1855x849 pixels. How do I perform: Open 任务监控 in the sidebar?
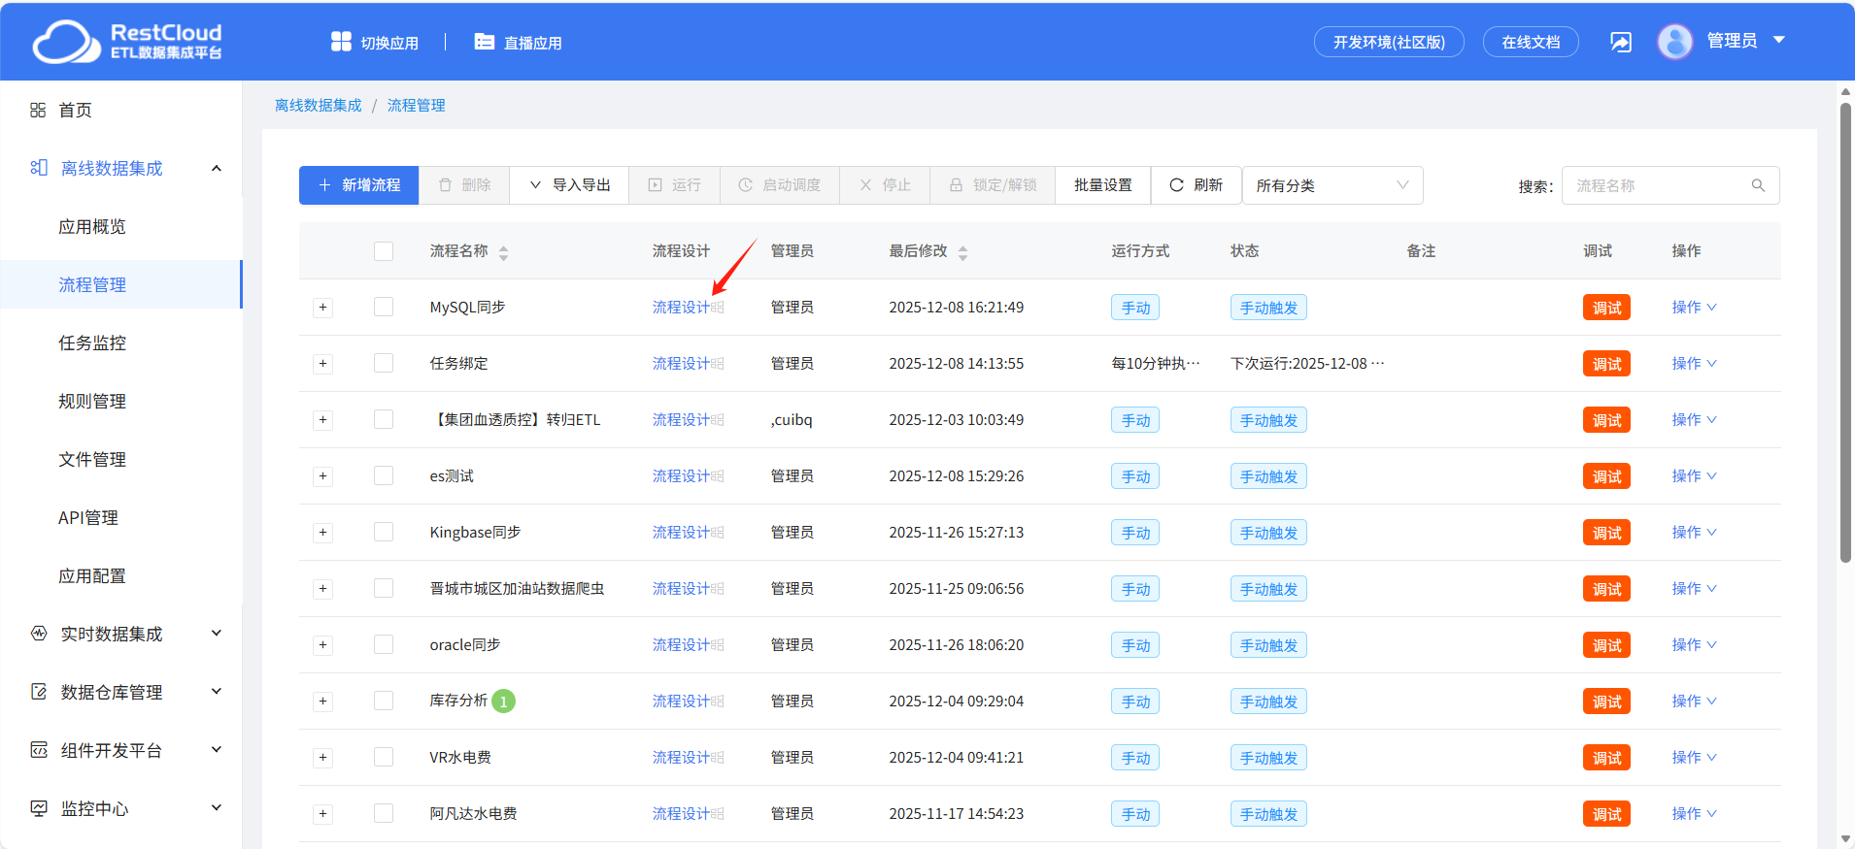pos(92,343)
